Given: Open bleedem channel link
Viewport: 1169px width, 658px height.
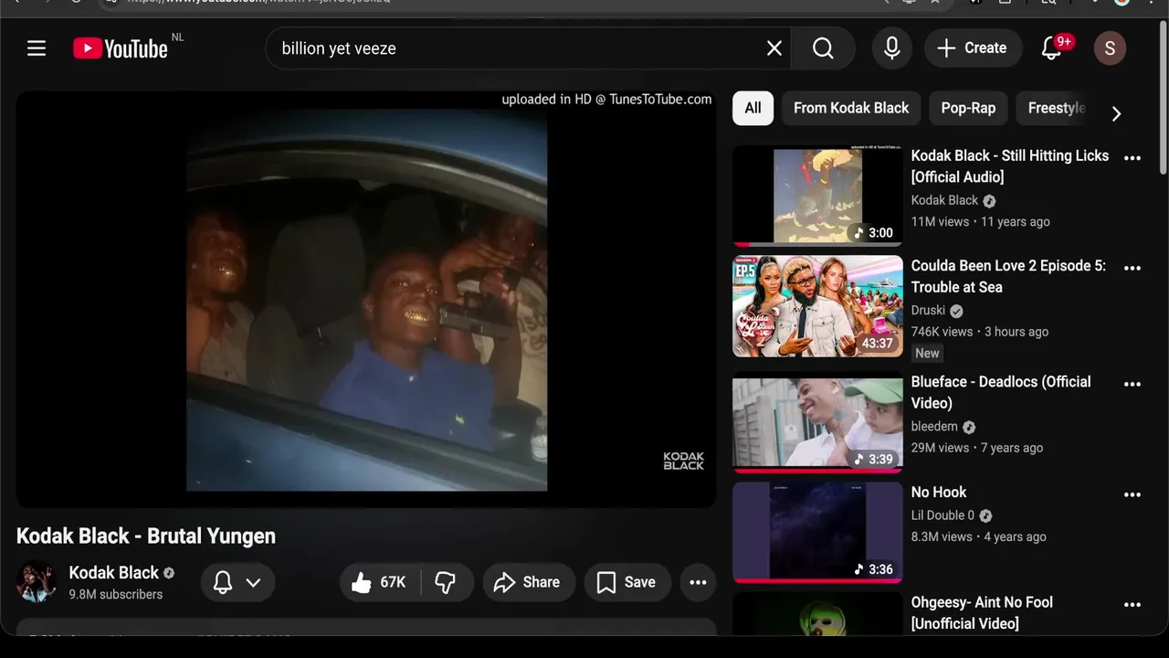Looking at the screenshot, I should tap(934, 426).
